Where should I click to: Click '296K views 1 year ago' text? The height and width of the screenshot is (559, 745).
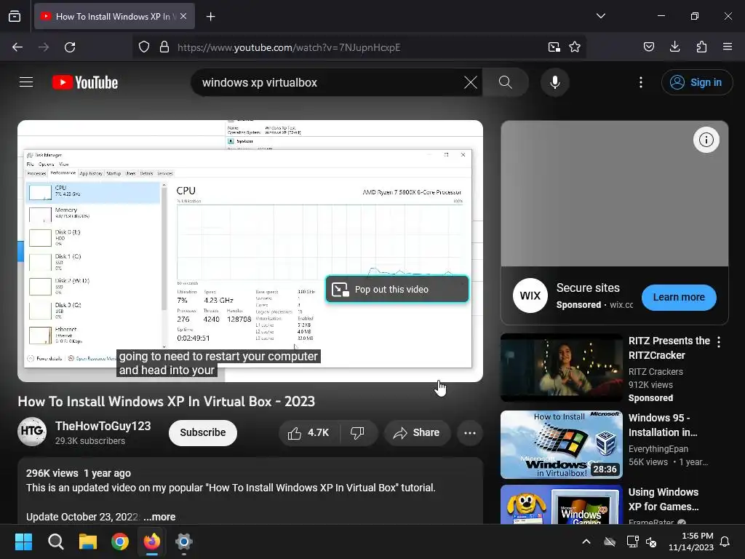(x=79, y=473)
